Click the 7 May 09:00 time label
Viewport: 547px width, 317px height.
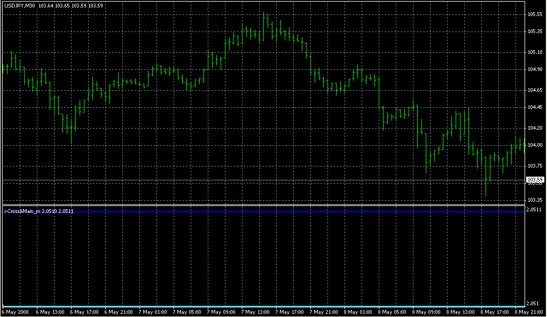[x=221, y=313]
